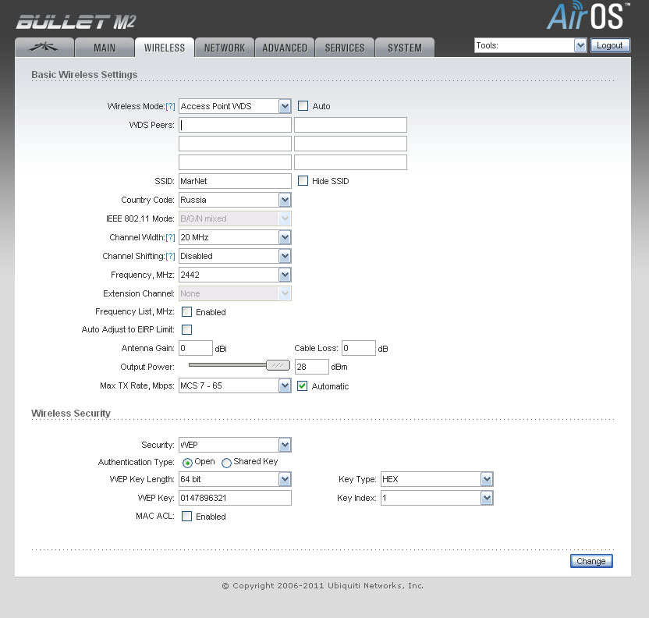Click the Wireless Mode help [?] link
The height and width of the screenshot is (618, 649).
(x=170, y=106)
